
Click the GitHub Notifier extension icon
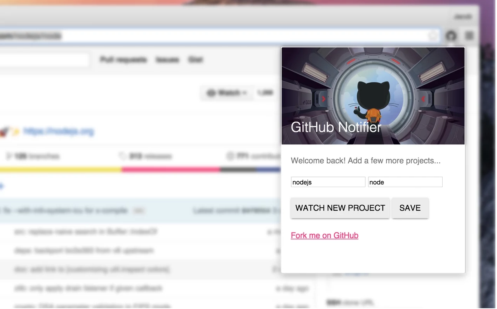pos(451,36)
